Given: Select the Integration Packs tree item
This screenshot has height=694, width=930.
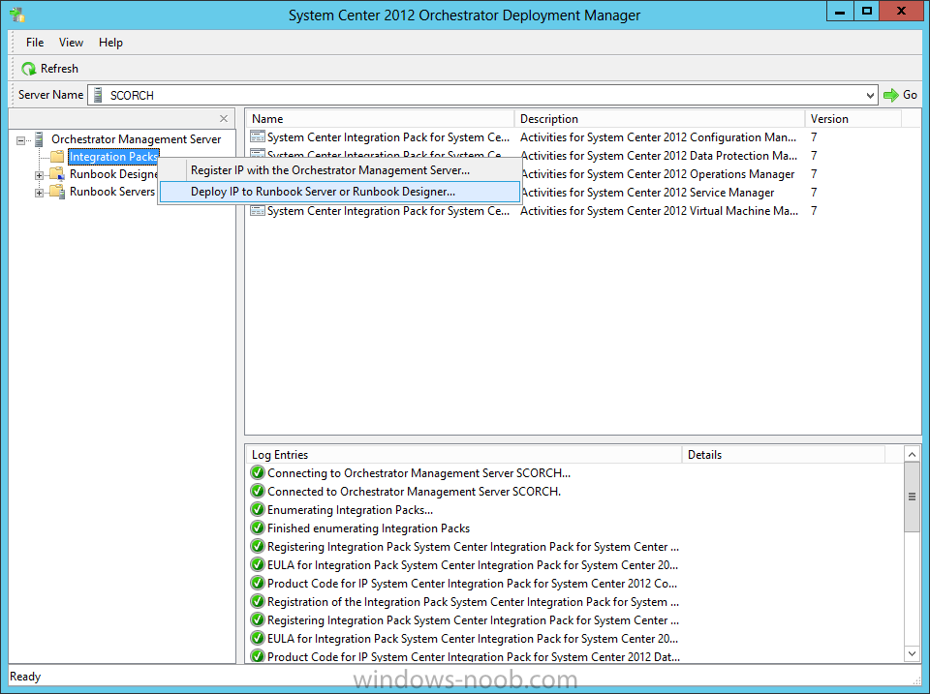Looking at the screenshot, I should point(113,157).
